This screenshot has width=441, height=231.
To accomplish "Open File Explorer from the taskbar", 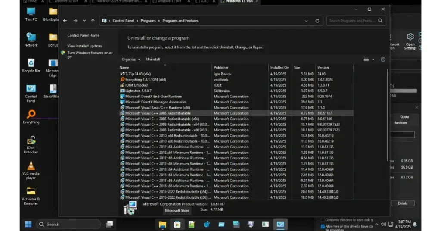I will (x=162, y=224).
